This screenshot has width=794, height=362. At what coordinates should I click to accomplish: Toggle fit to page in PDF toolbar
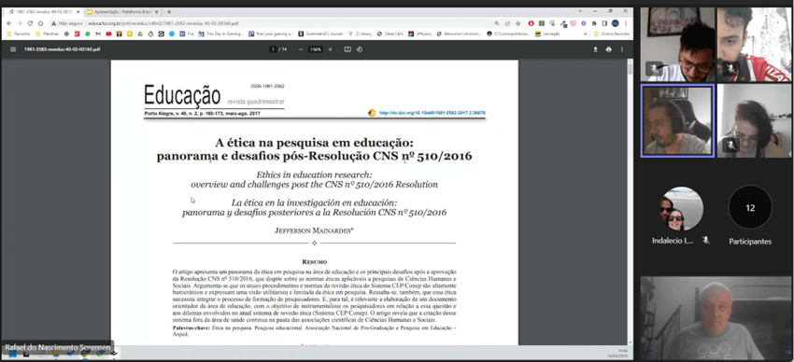347,49
